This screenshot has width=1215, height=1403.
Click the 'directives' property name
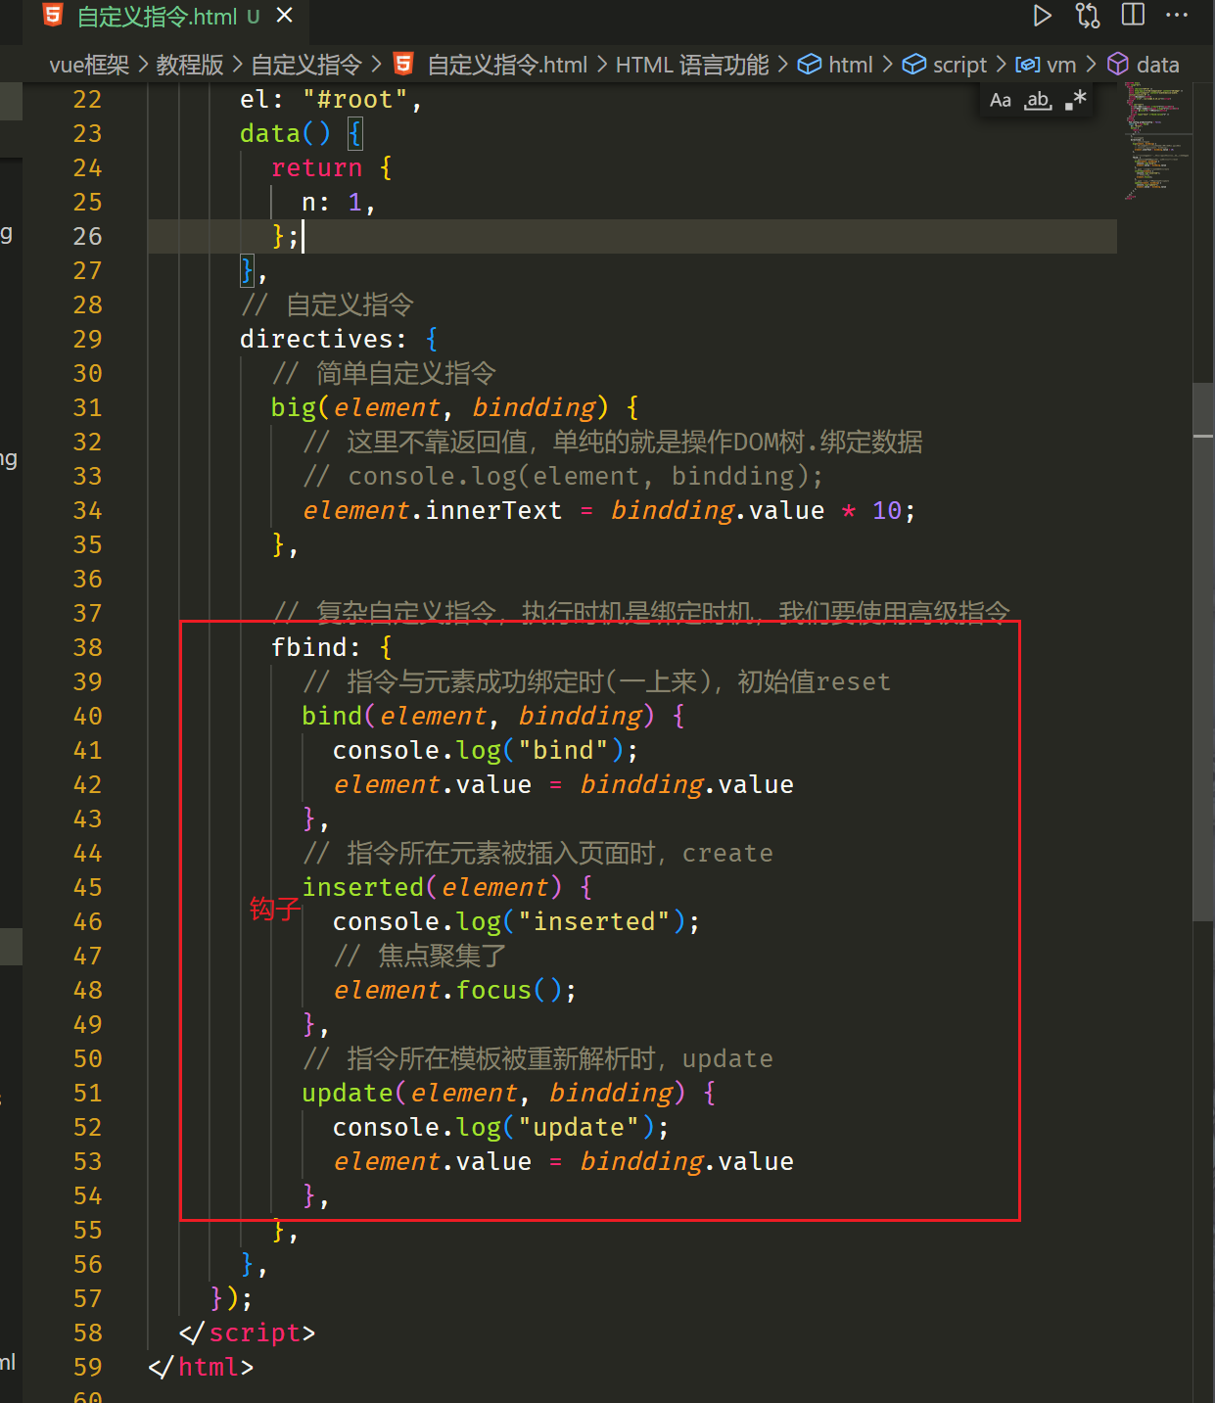316,339
